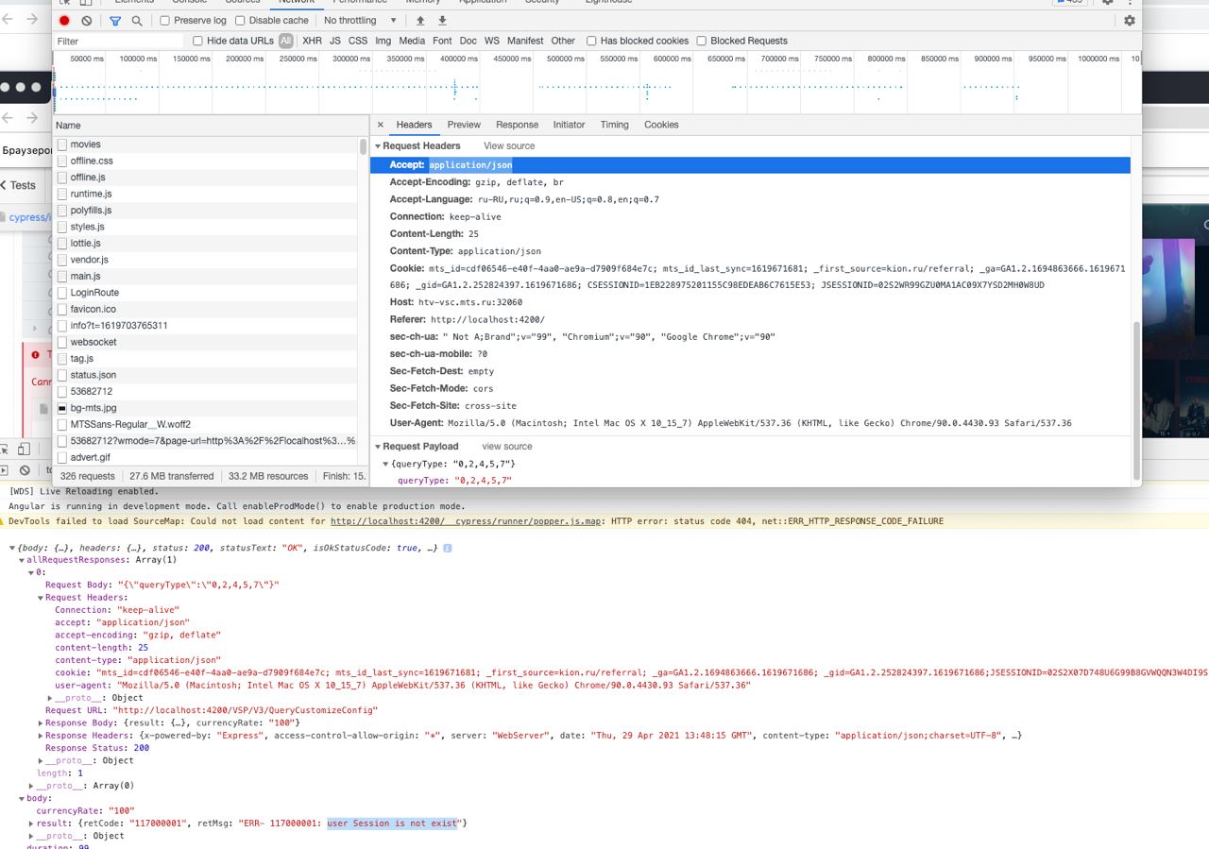The image size is (1209, 849).
Task: Click view source next to Request Payload
Action: pyautogui.click(x=507, y=447)
